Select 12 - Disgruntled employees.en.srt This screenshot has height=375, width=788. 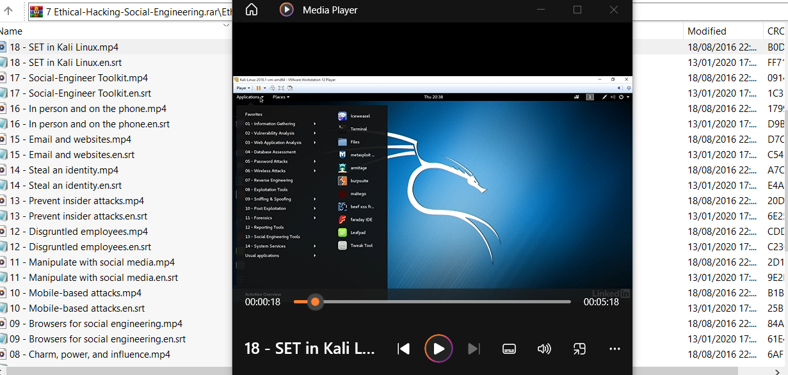[x=80, y=246]
